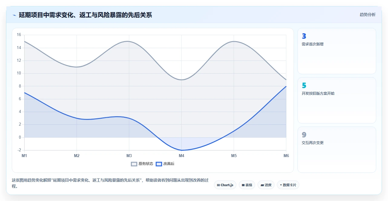Select the 数据卡片 tag chip
This screenshot has width=388, height=201.
tap(288, 185)
